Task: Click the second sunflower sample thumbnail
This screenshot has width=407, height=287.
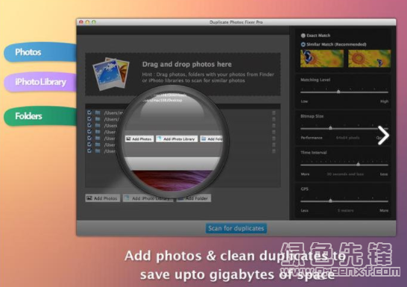Action: pyautogui.click(x=369, y=58)
